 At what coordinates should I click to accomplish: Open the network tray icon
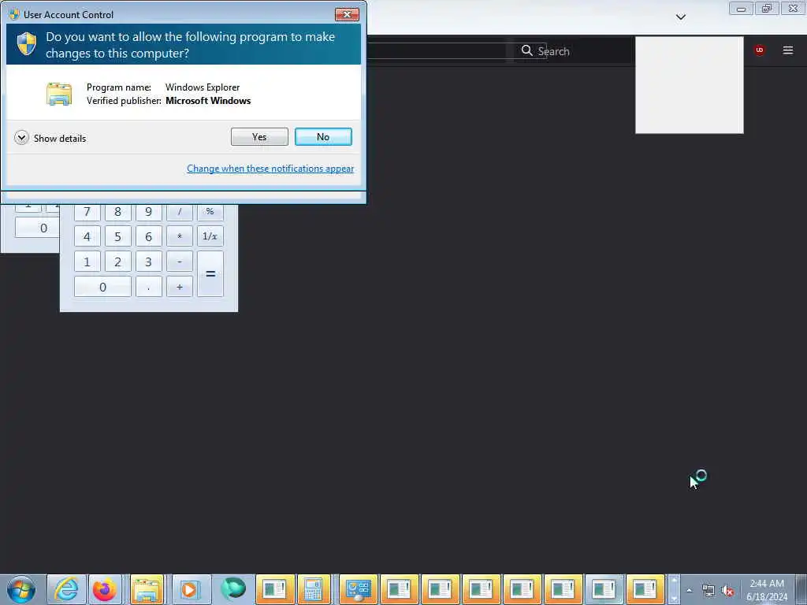click(708, 591)
